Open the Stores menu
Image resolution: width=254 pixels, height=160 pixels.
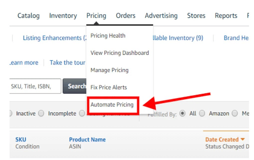(x=196, y=16)
